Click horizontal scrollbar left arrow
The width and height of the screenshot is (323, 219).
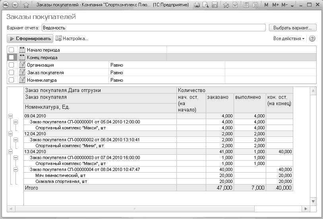(11, 209)
